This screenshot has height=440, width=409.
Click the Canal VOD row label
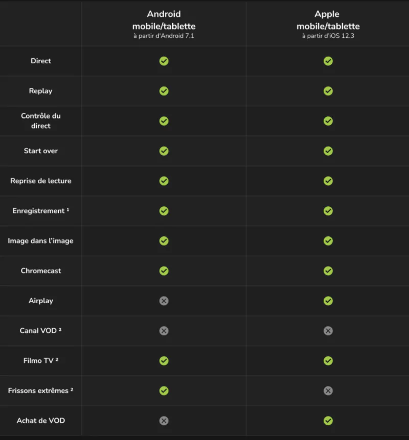tap(40, 331)
